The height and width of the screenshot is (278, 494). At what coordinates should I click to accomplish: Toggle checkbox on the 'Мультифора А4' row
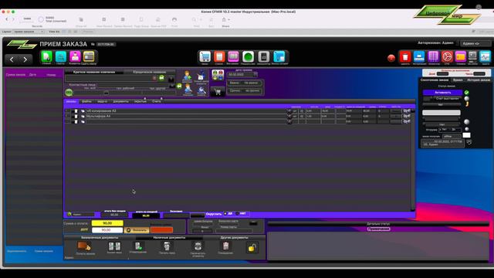coord(76,117)
